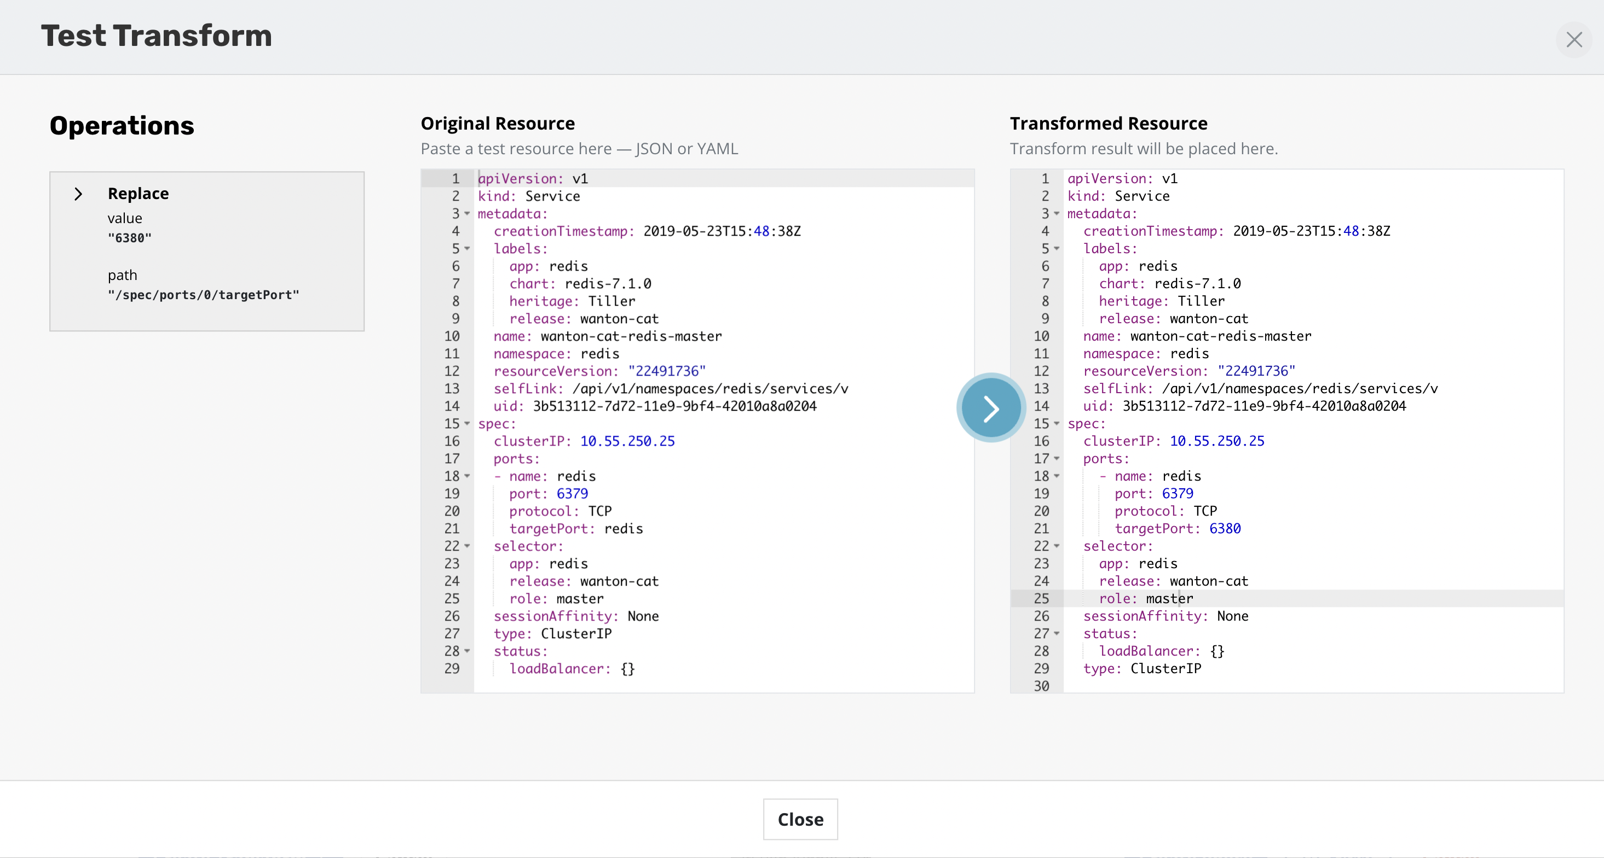Collapse metadata fold arrow in Original Resource

tap(467, 214)
